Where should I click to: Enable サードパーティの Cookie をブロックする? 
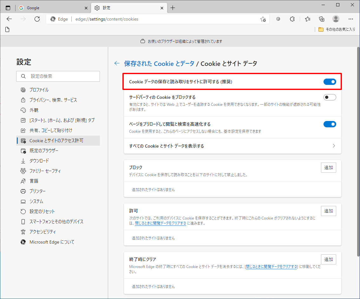pyautogui.click(x=330, y=97)
